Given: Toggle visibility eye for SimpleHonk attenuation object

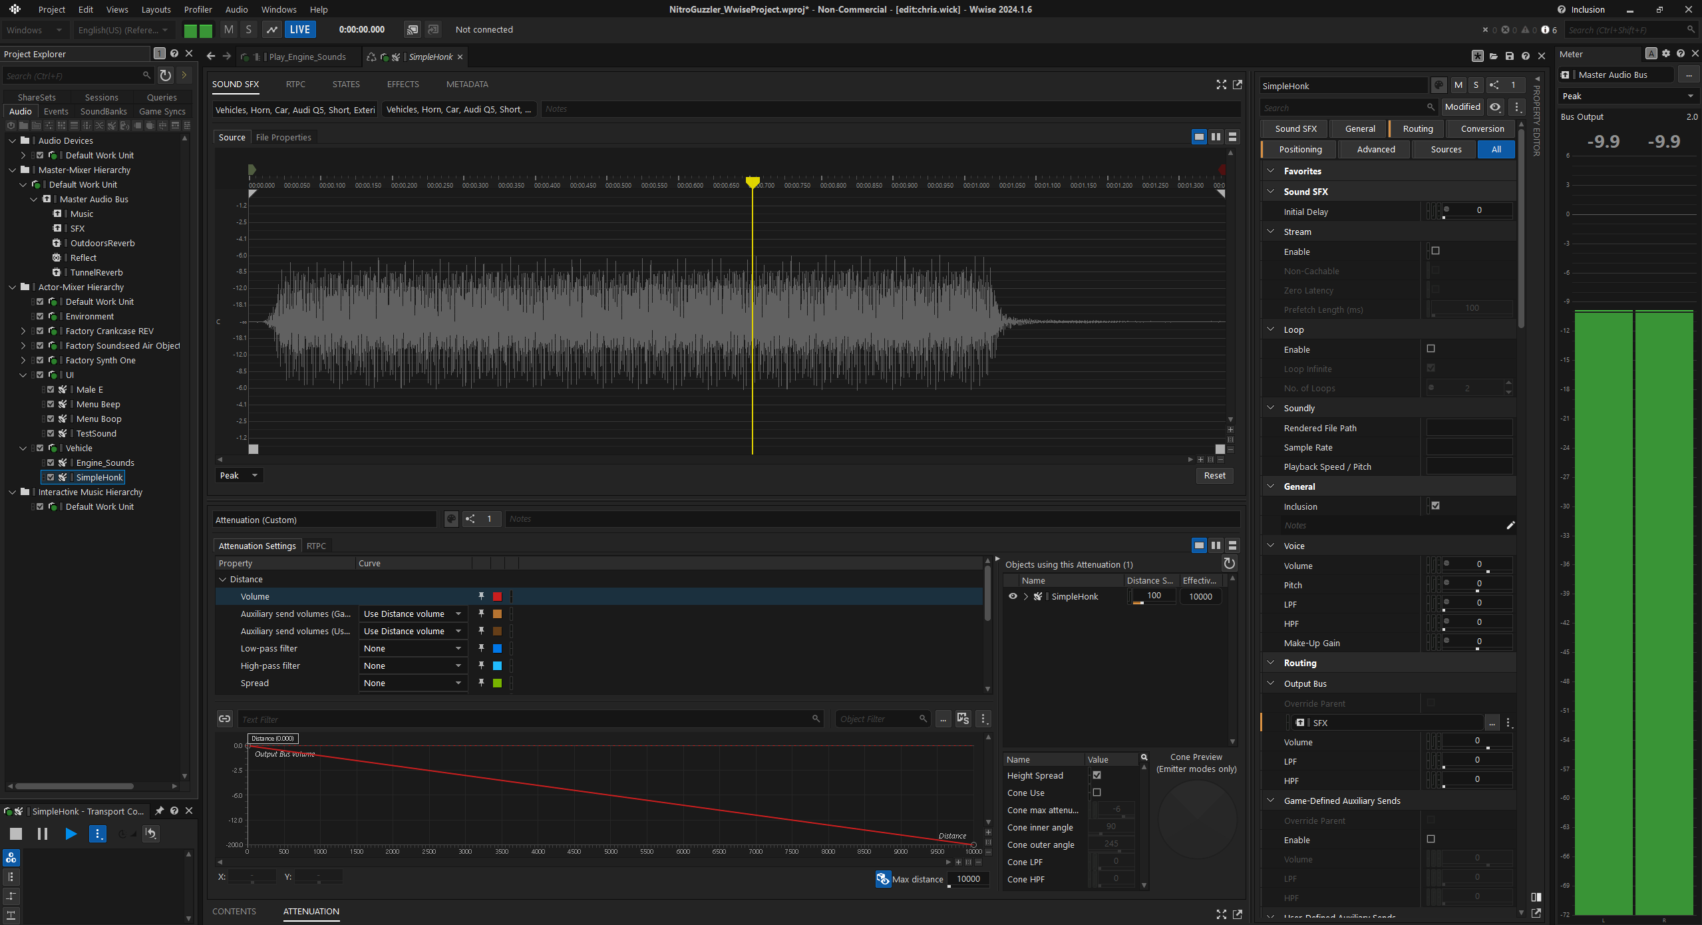Looking at the screenshot, I should click(x=1013, y=596).
